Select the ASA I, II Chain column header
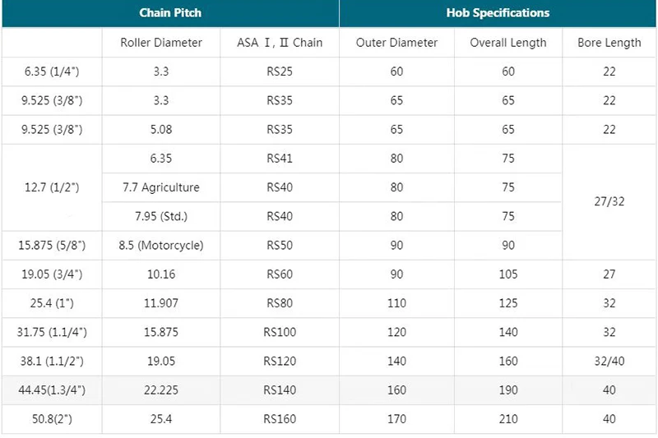 coord(280,43)
